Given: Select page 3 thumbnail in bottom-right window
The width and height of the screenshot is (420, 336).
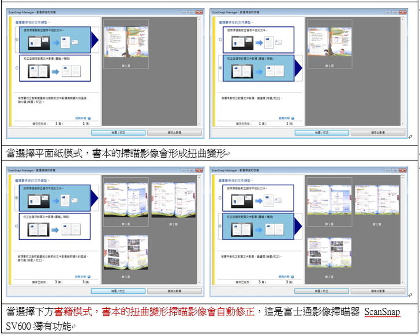Looking at the screenshot, I should [329, 253].
